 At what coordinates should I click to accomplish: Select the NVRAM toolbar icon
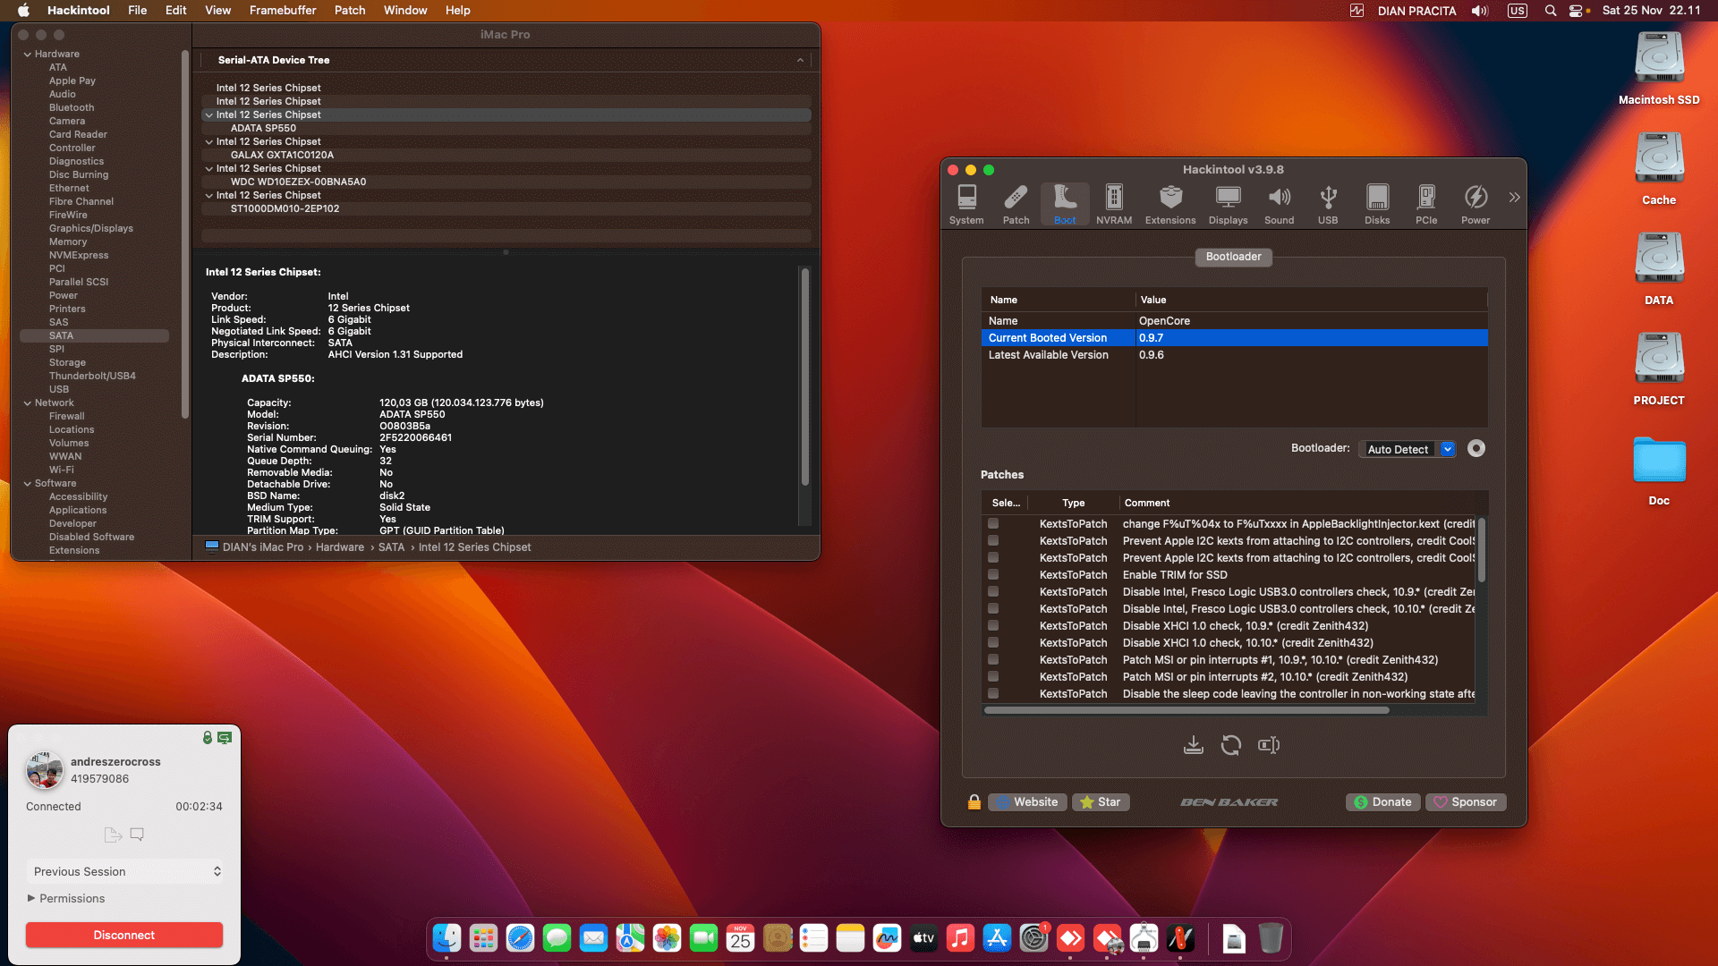tap(1114, 205)
